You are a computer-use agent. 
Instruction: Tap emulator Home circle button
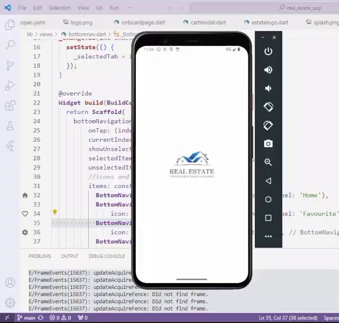tap(268, 199)
